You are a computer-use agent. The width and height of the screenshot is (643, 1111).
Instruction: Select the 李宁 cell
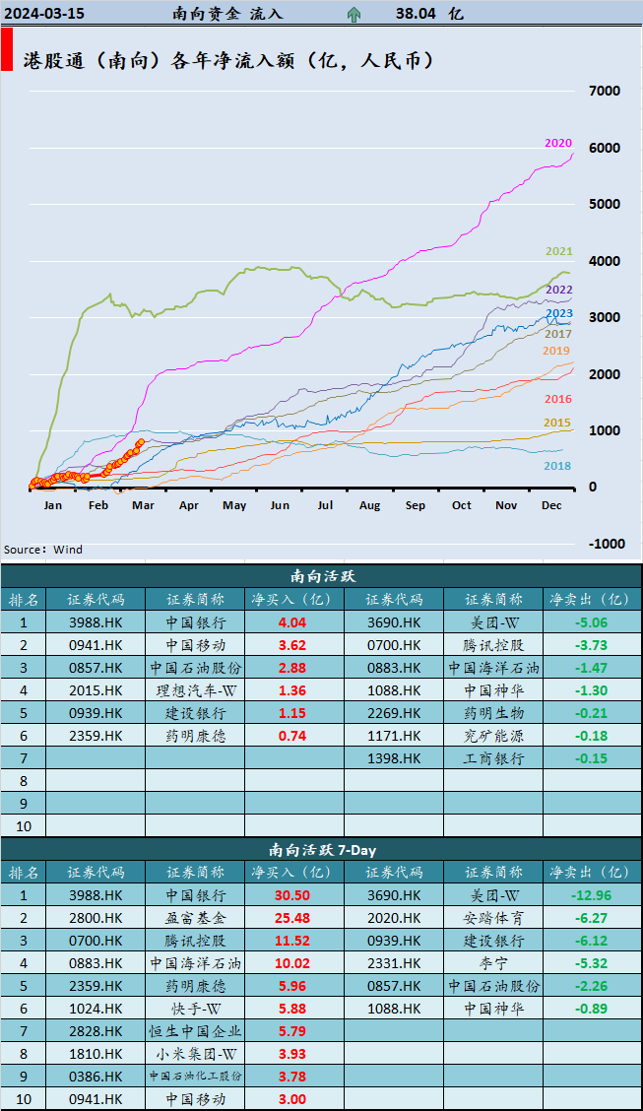pos(493,963)
